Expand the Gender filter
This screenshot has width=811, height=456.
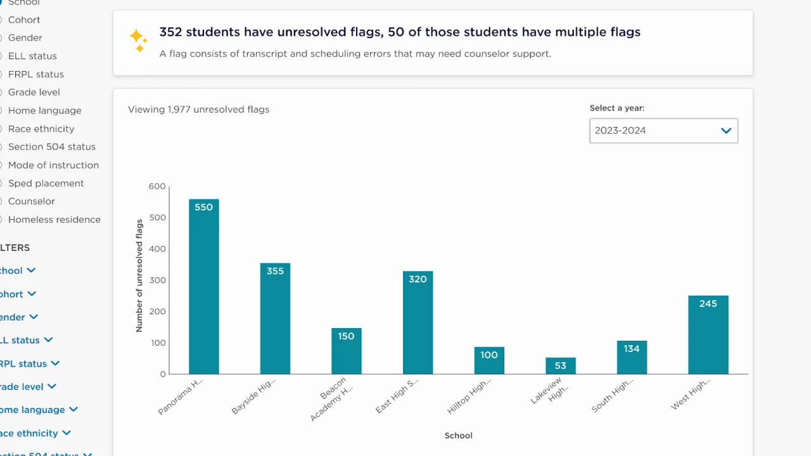(34, 317)
